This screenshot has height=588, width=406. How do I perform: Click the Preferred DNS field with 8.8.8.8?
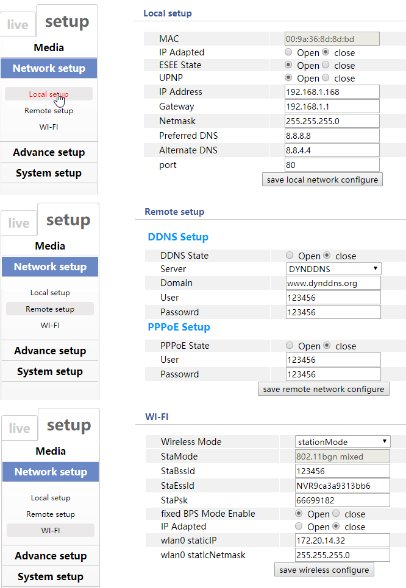(332, 136)
